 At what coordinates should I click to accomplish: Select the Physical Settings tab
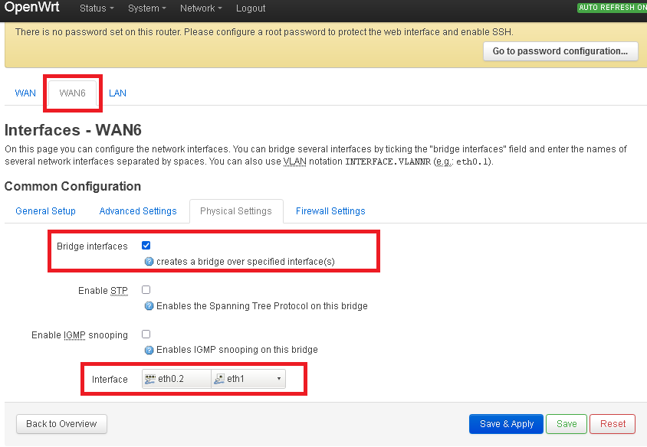click(236, 211)
